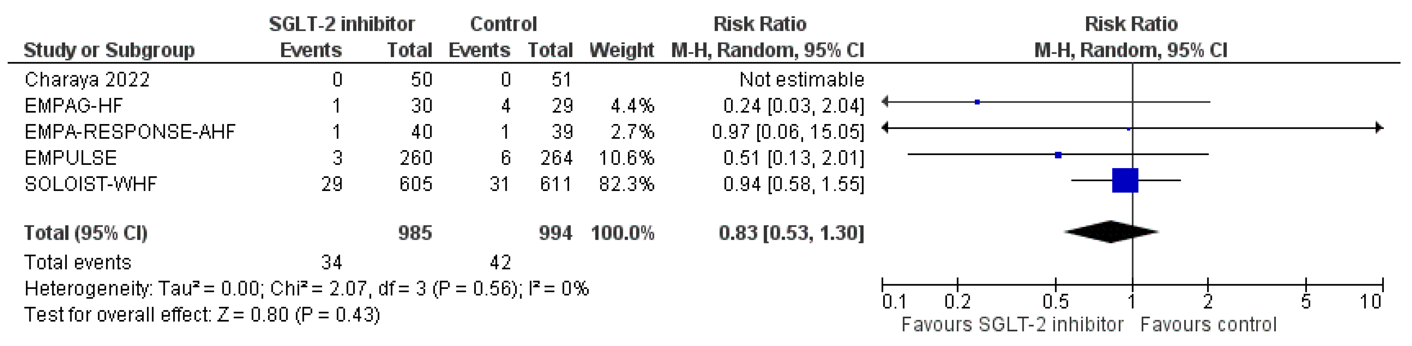The height and width of the screenshot is (346, 1412).
Task: Click the right arrowhead on EMPA-RESPONSE-AHF interval
Action: [1379, 128]
